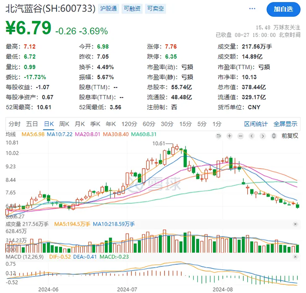Viewport: 306px width, 293px height.
Task: Move chart left with previous arrow
Action: pyautogui.click(x=252, y=136)
